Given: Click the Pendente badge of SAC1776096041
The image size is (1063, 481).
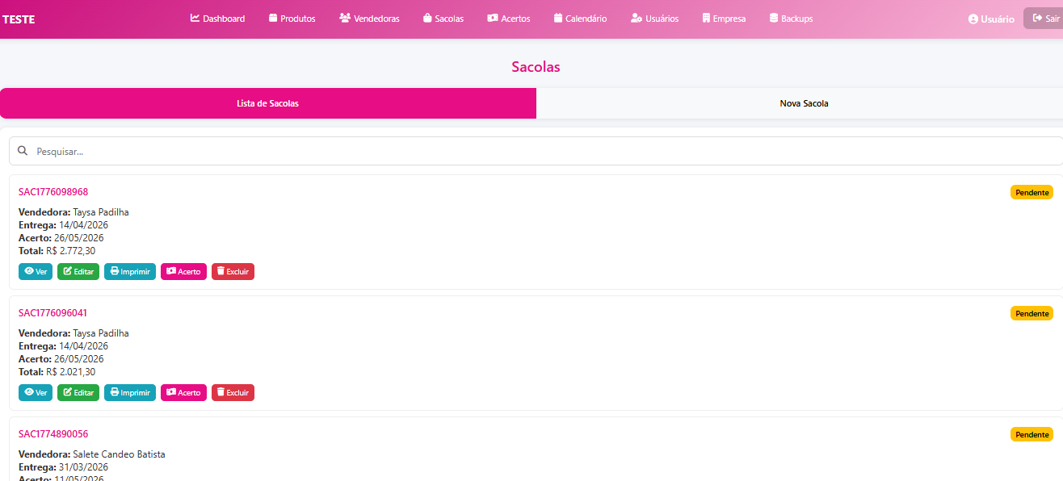Looking at the screenshot, I should [1031, 313].
